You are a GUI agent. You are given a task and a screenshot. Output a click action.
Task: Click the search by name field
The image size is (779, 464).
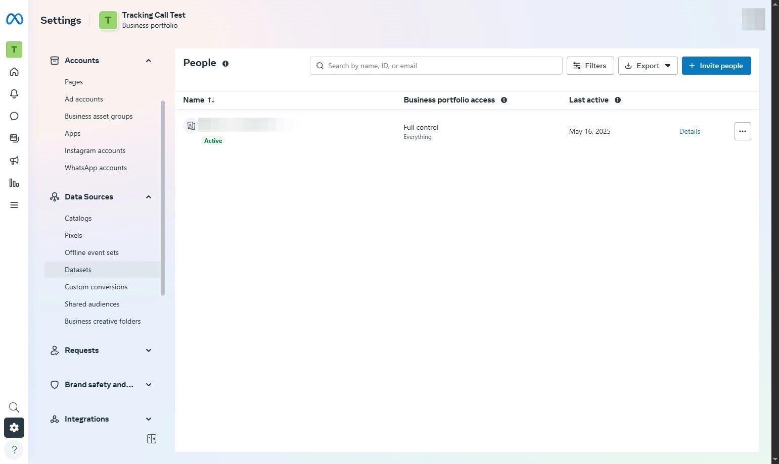click(436, 66)
